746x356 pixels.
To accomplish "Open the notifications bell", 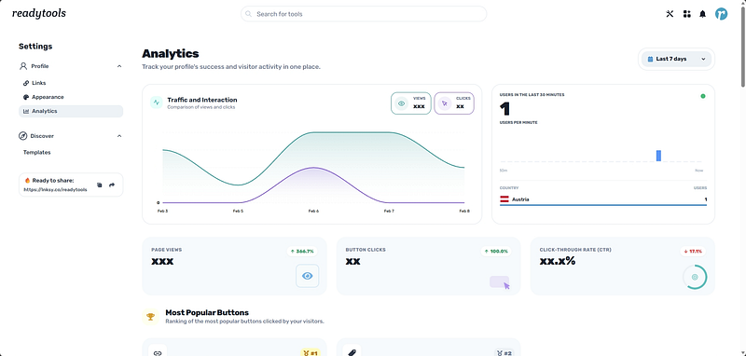I will coord(703,14).
